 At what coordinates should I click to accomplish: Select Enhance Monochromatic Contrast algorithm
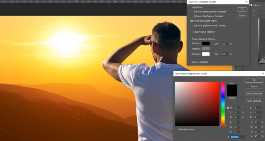(x=191, y=12)
